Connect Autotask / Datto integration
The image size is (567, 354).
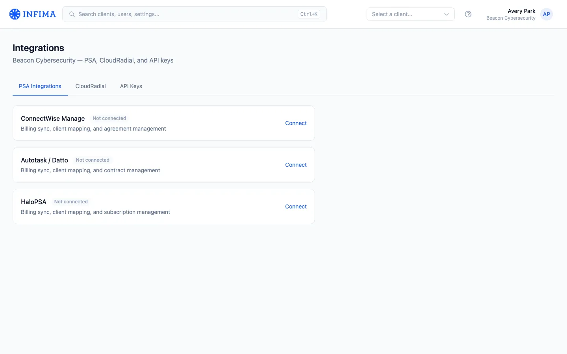[x=296, y=165]
